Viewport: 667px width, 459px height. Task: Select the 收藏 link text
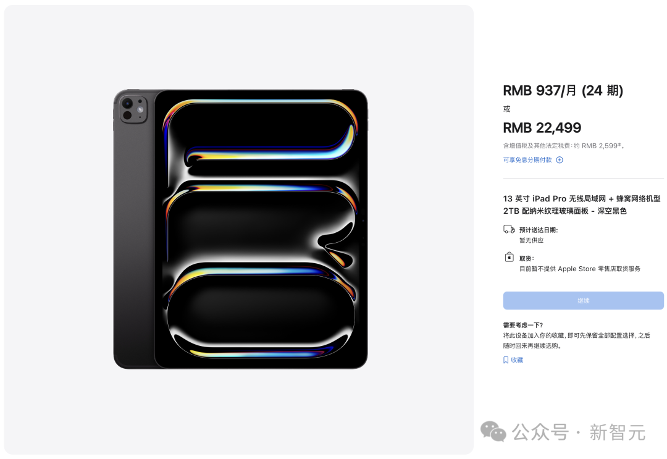[x=517, y=360]
